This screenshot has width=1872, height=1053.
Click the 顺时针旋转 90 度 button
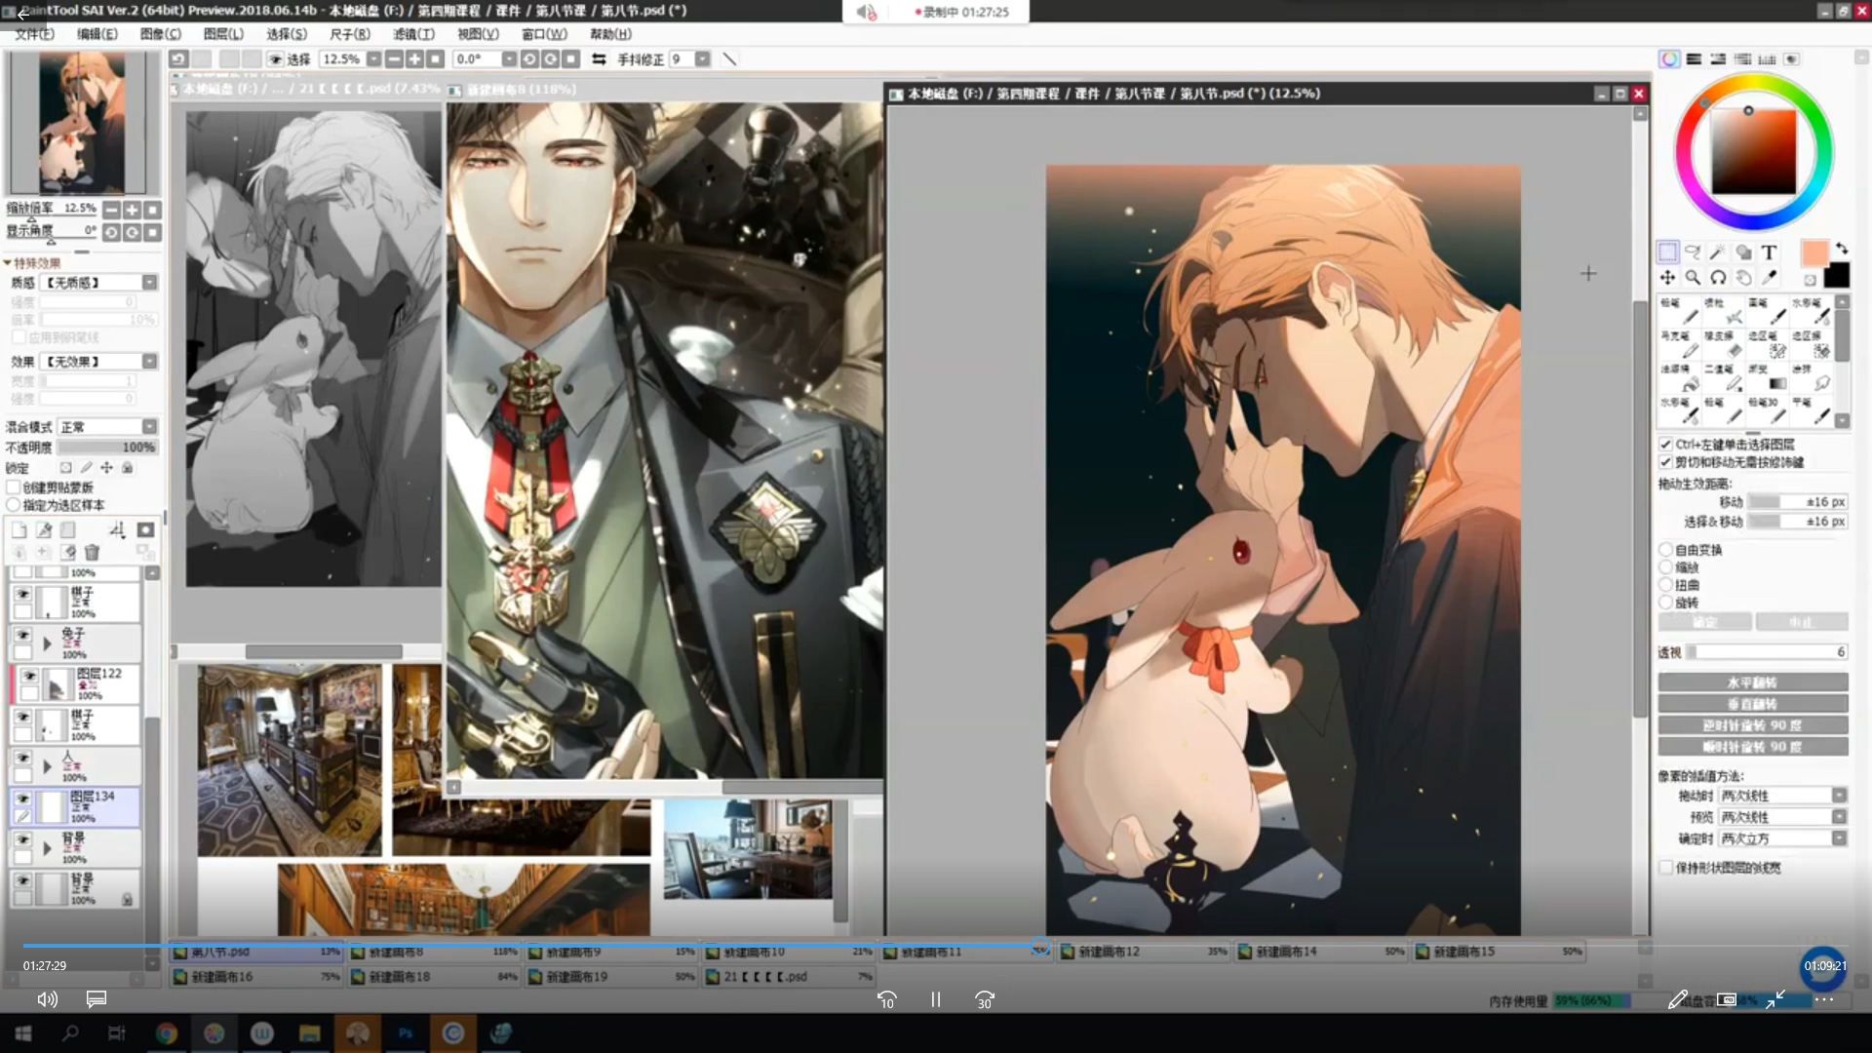coord(1752,747)
